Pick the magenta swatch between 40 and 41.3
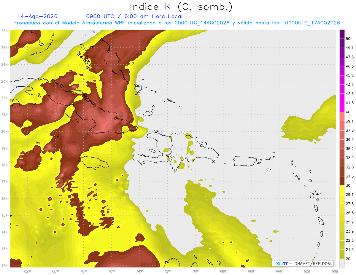The width and height of the screenshot is (356, 275). point(342,107)
